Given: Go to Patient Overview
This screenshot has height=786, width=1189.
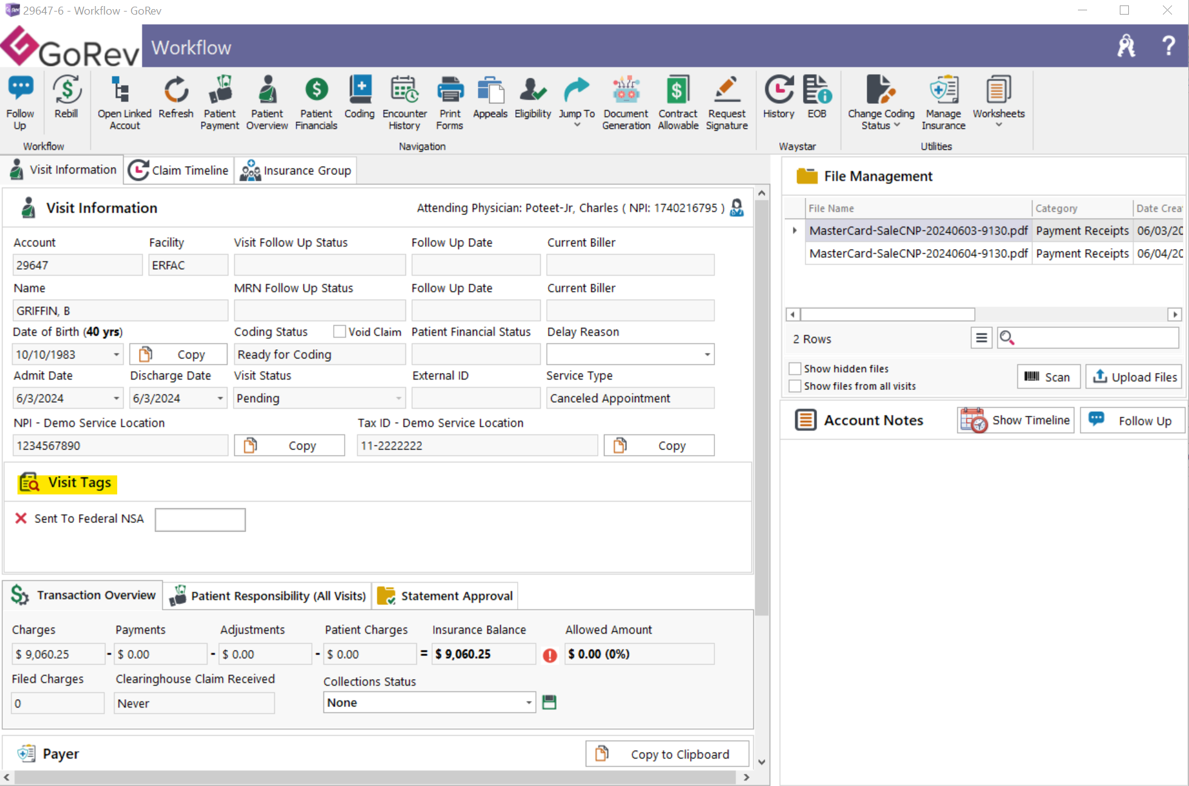Looking at the screenshot, I should pyautogui.click(x=267, y=102).
